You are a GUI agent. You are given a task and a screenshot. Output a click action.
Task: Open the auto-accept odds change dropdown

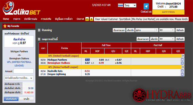(x=19, y=78)
